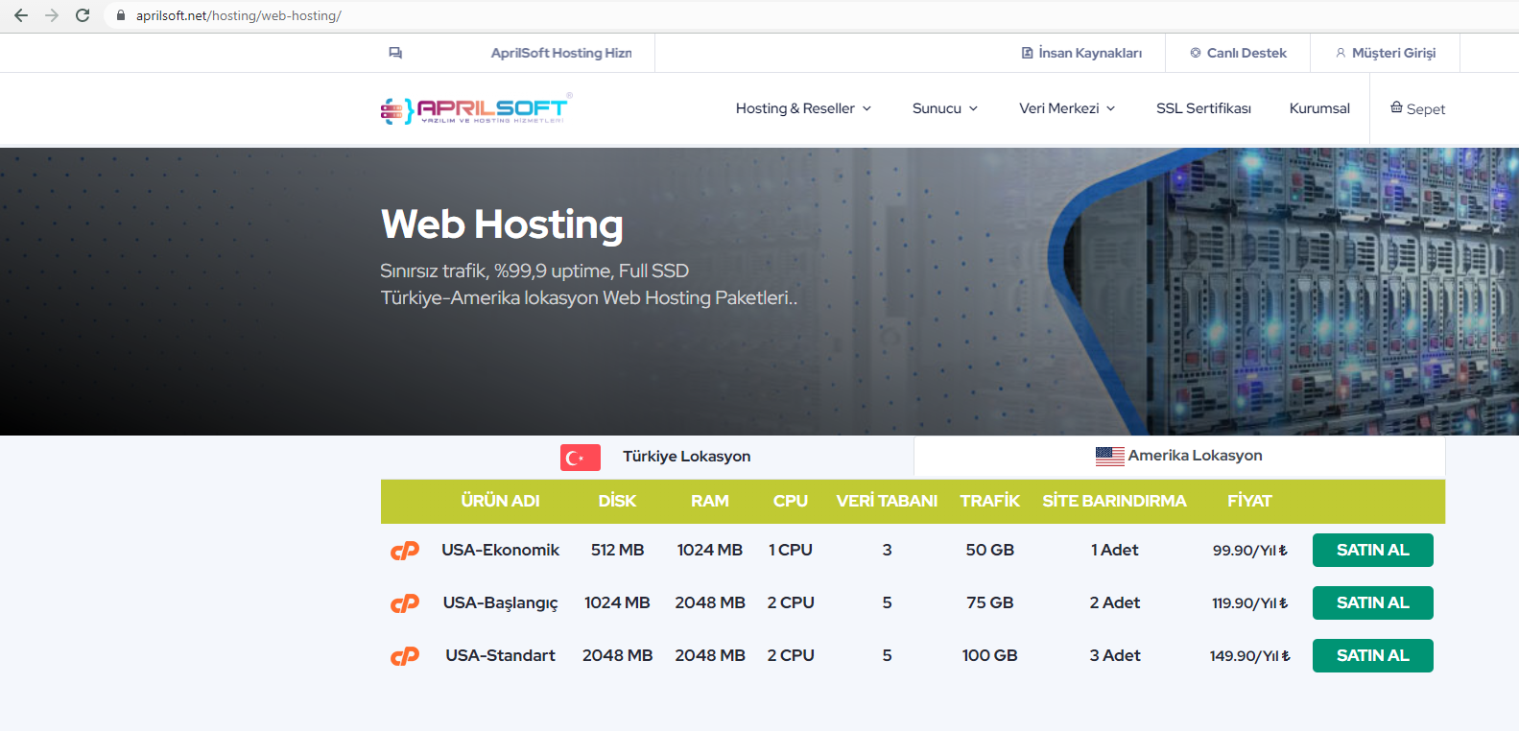
Task: Click the Web Hosting banner heading
Action: (502, 224)
